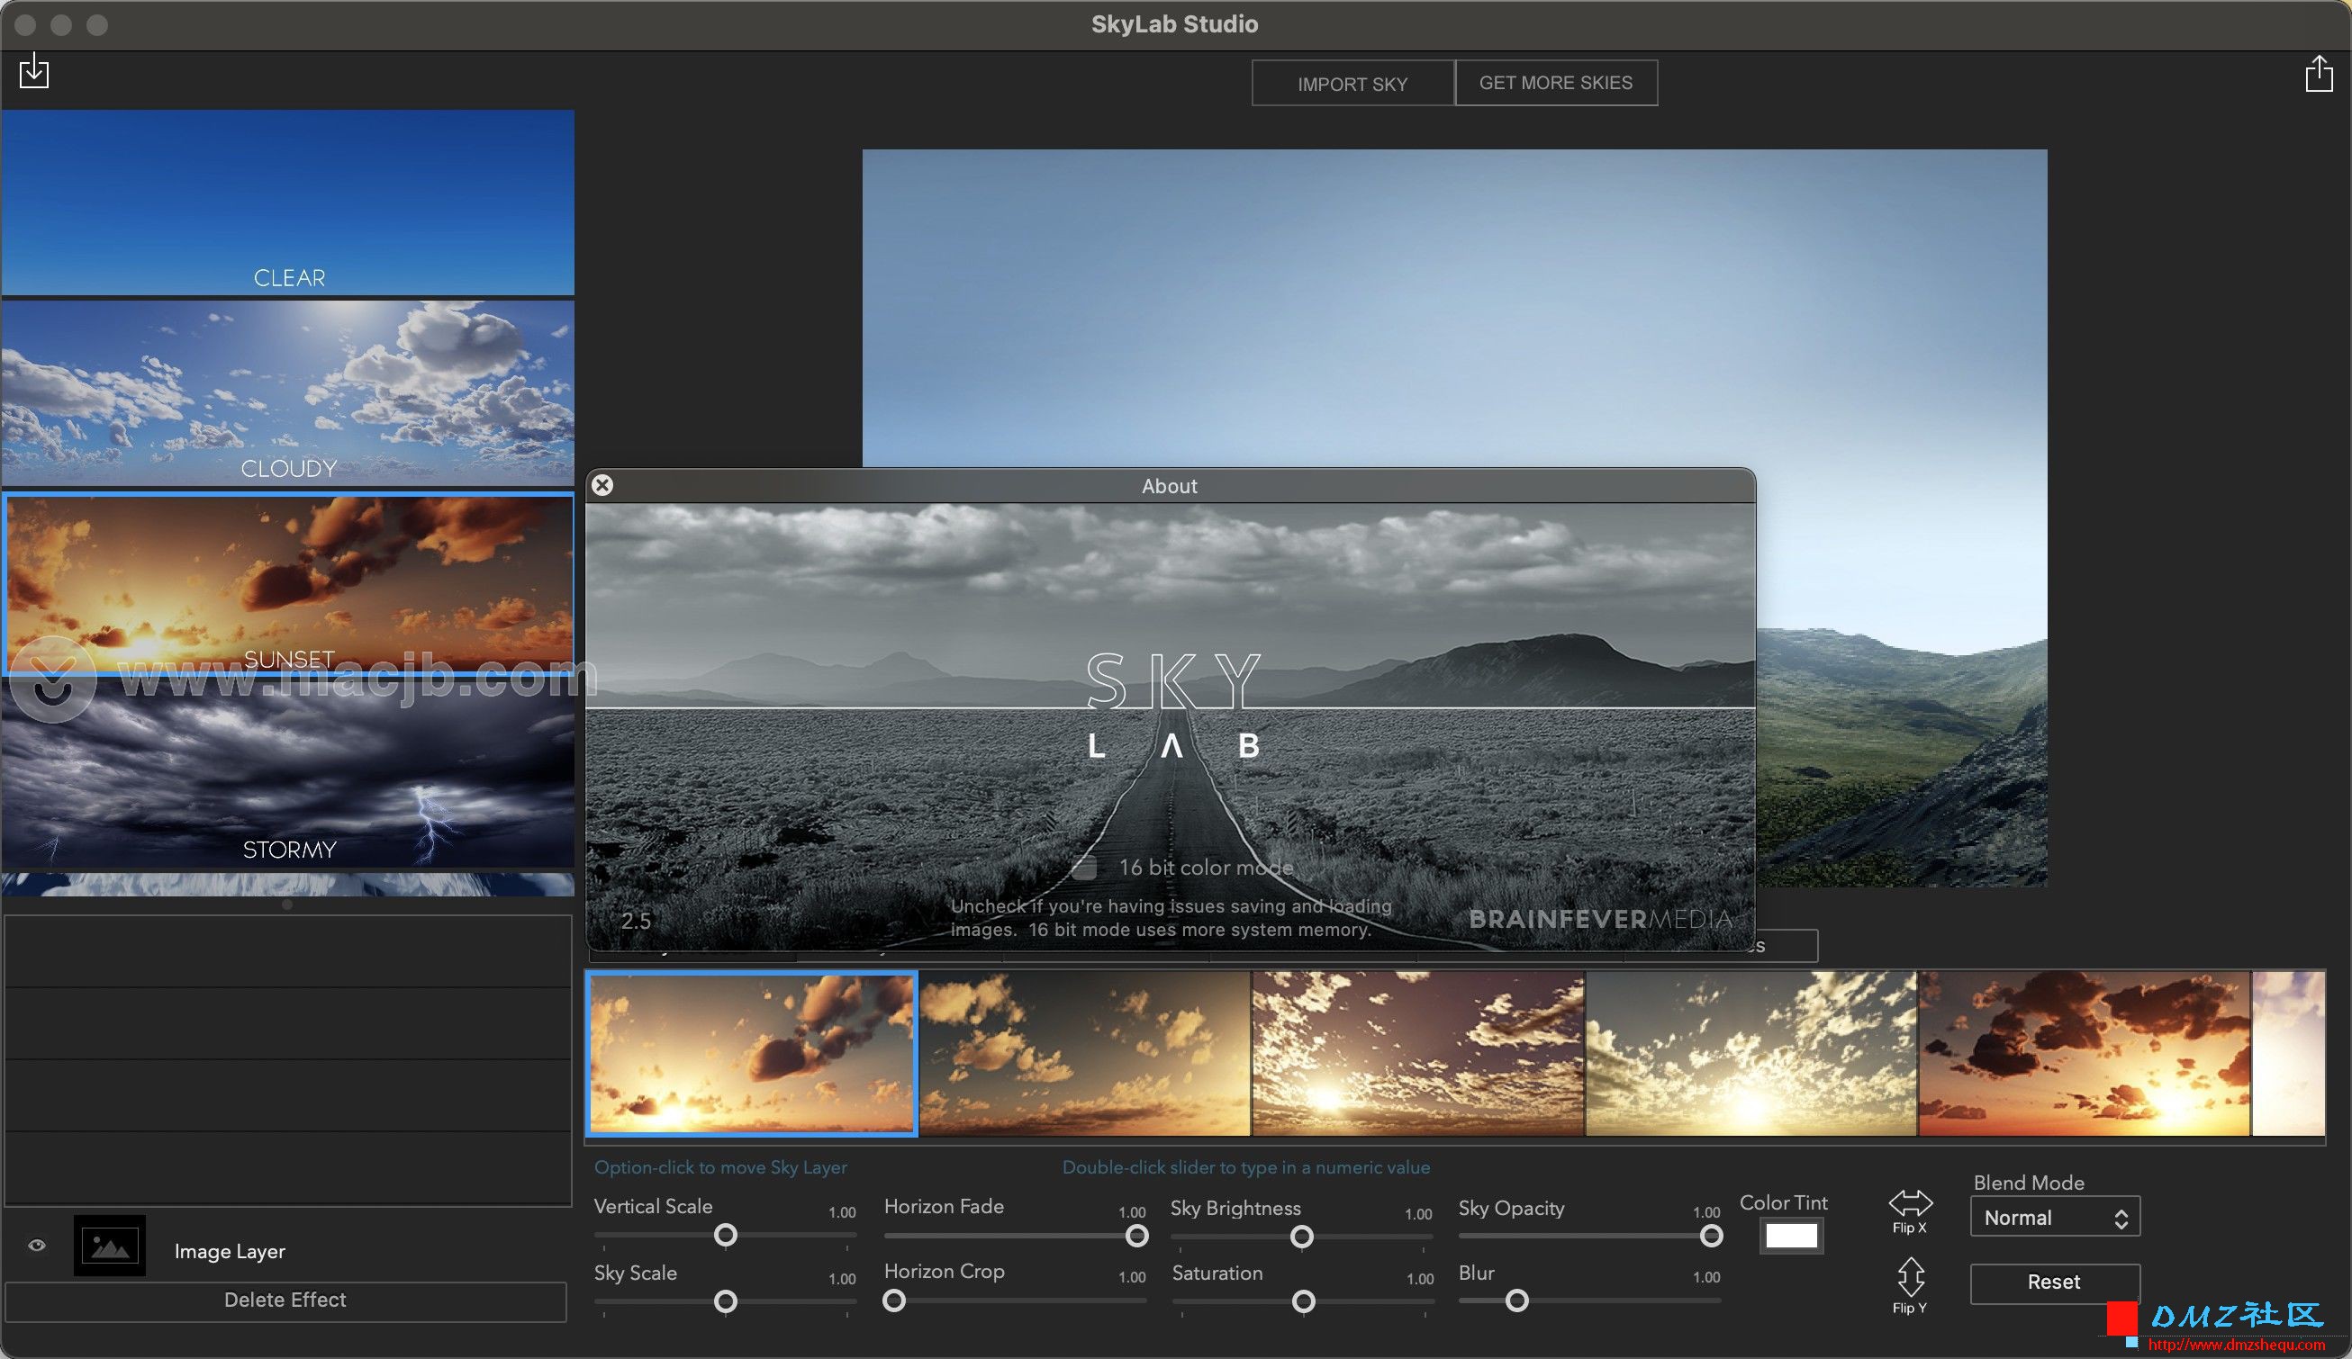Image resolution: width=2352 pixels, height=1359 pixels.
Task: Choose the second sunset sky thumbnail
Action: click(x=1084, y=1053)
